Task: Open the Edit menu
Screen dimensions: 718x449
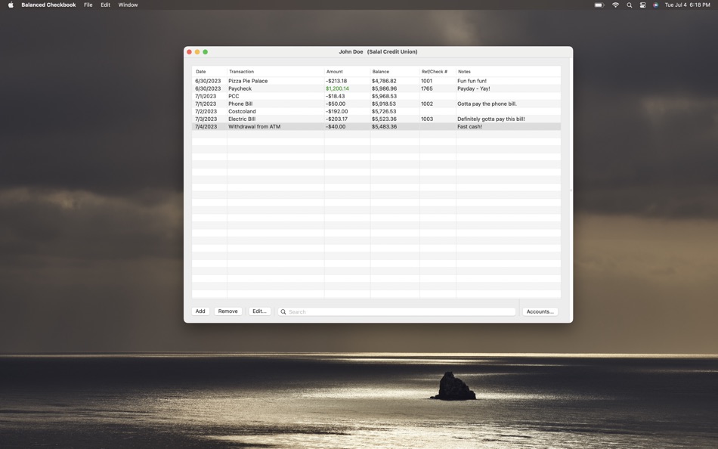Action: pos(105,5)
